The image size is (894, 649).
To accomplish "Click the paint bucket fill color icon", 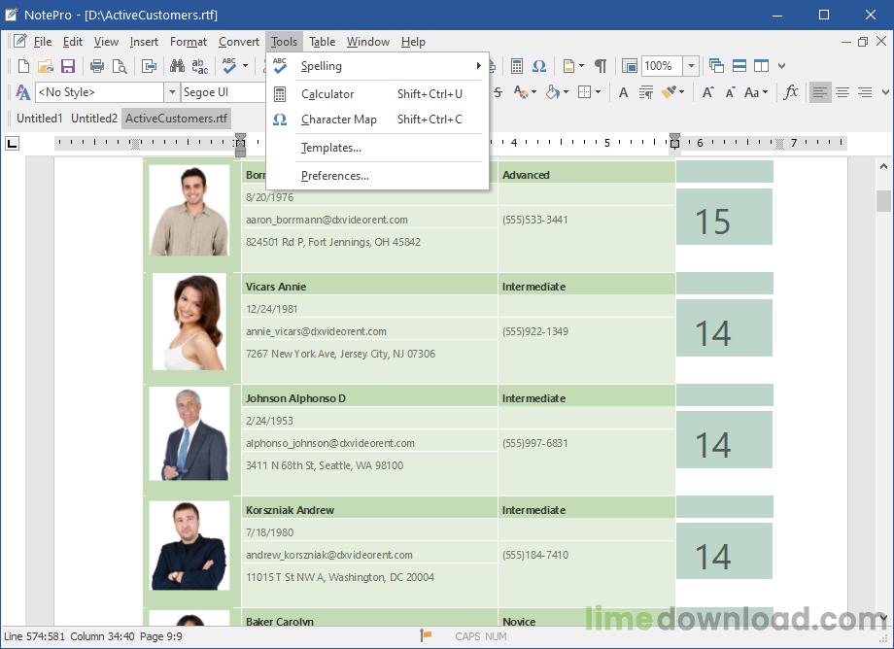I will click(x=553, y=92).
